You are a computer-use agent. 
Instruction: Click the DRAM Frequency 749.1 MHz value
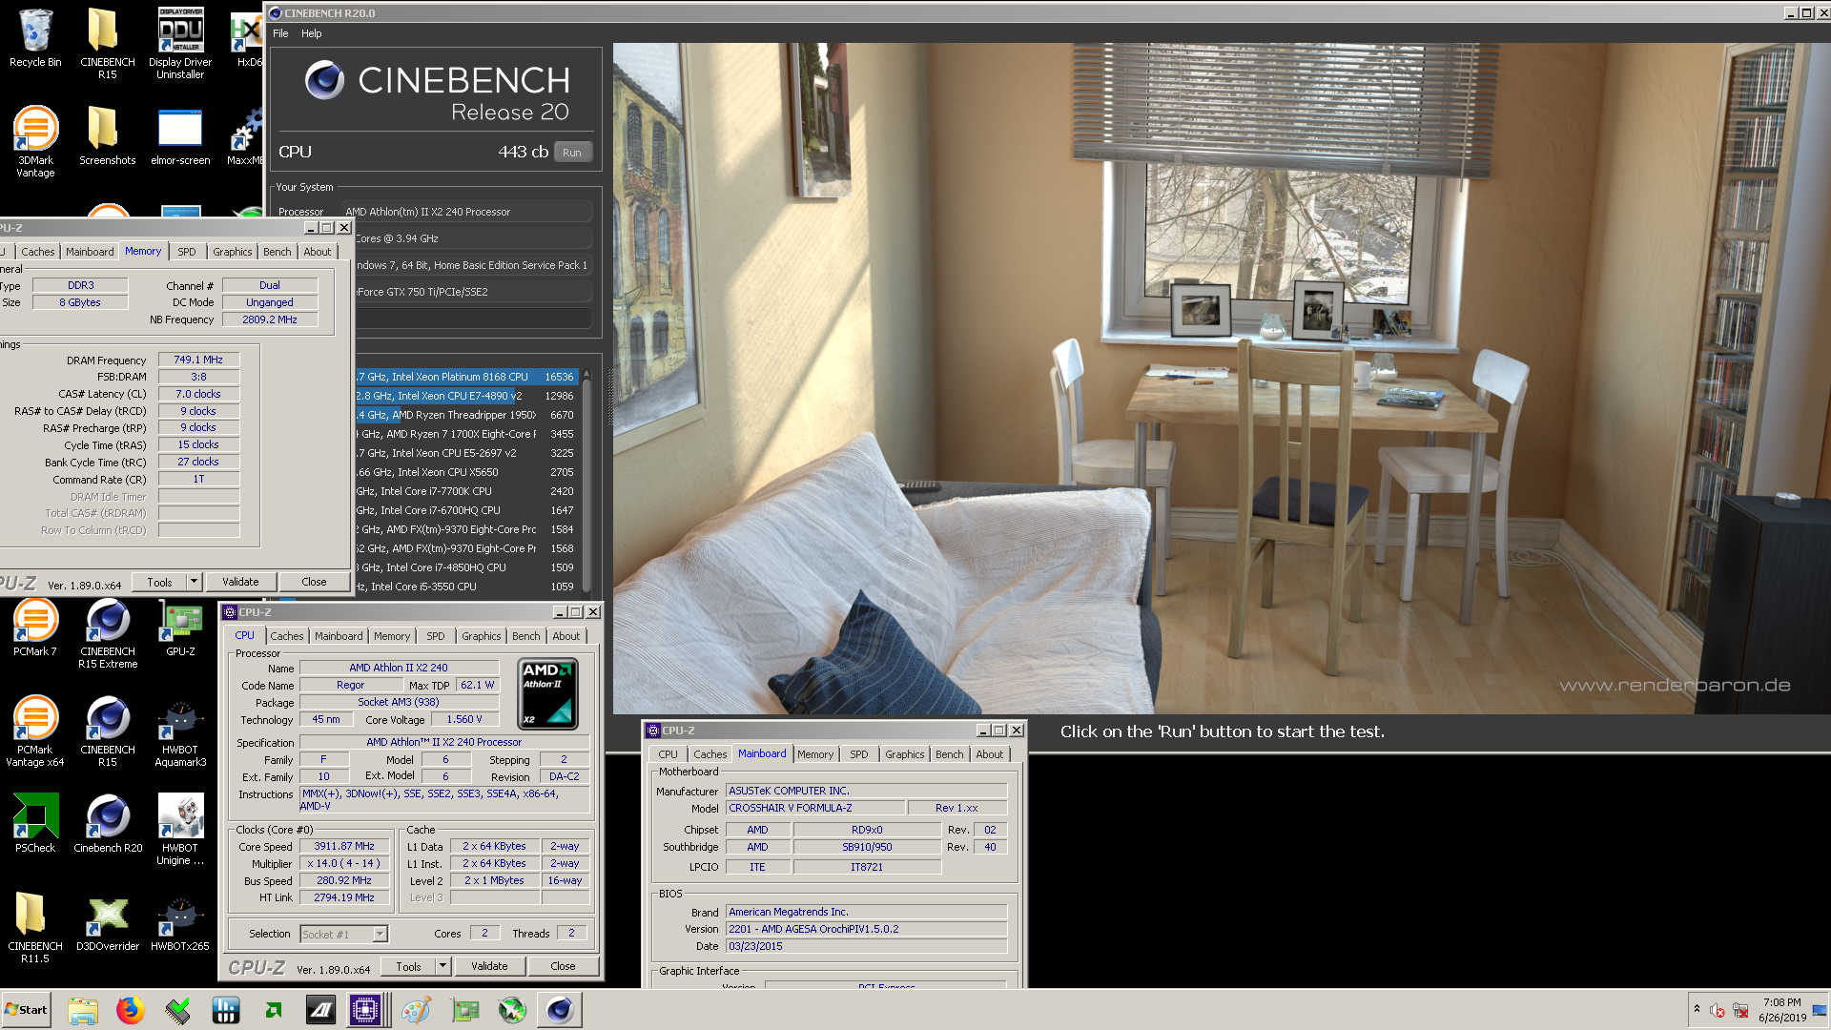pyautogui.click(x=198, y=360)
